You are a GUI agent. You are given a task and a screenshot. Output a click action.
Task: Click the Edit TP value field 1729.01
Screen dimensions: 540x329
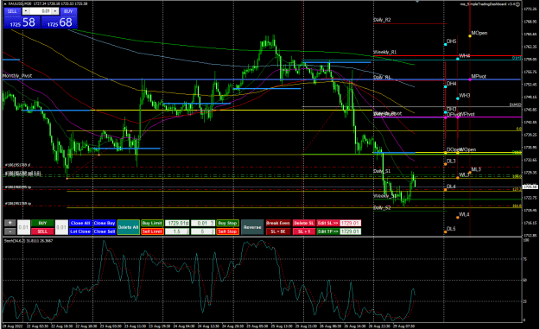(350, 231)
